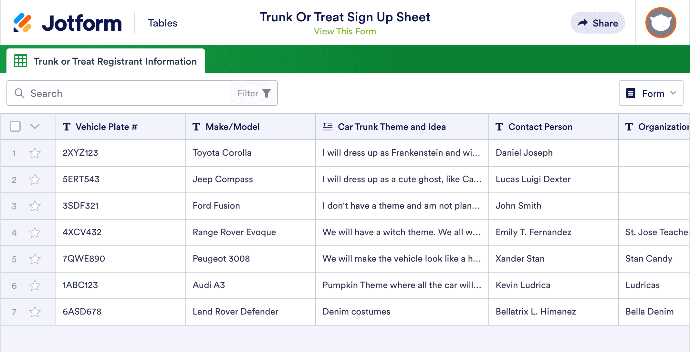Open the View This Form link
Image resolution: width=690 pixels, height=352 pixels.
tap(345, 31)
